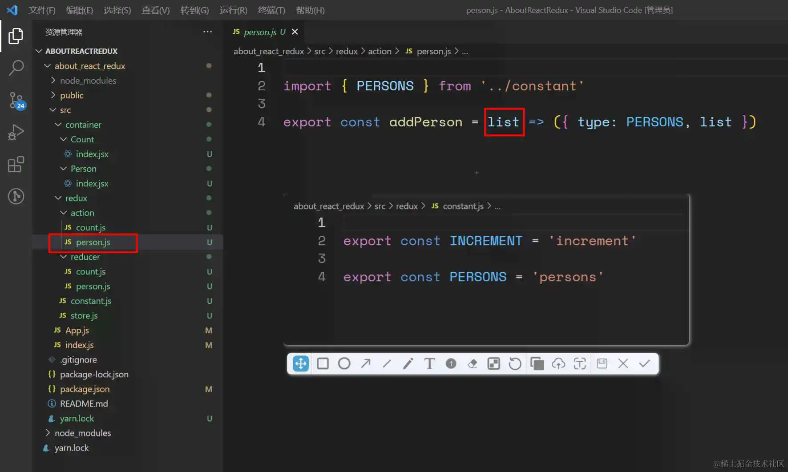Screen dimensions: 788x472
Task: Open .gitignore in the file tree
Action: [78, 359]
